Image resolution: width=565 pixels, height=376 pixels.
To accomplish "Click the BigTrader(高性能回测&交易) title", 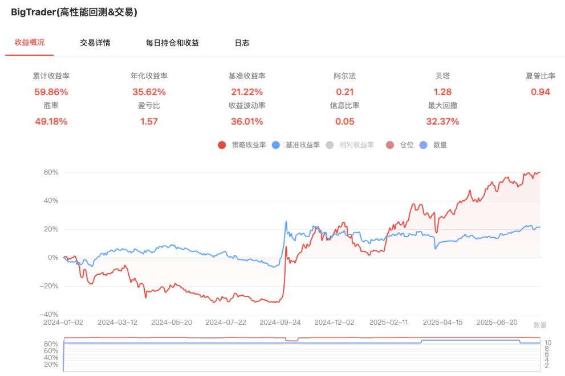I will [74, 12].
